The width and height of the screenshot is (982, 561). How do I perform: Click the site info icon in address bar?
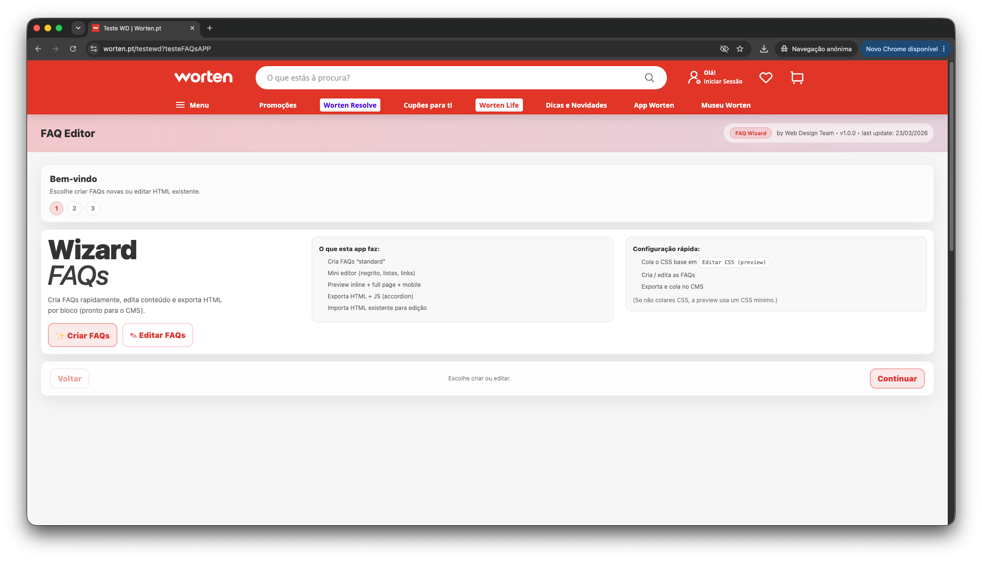(94, 49)
